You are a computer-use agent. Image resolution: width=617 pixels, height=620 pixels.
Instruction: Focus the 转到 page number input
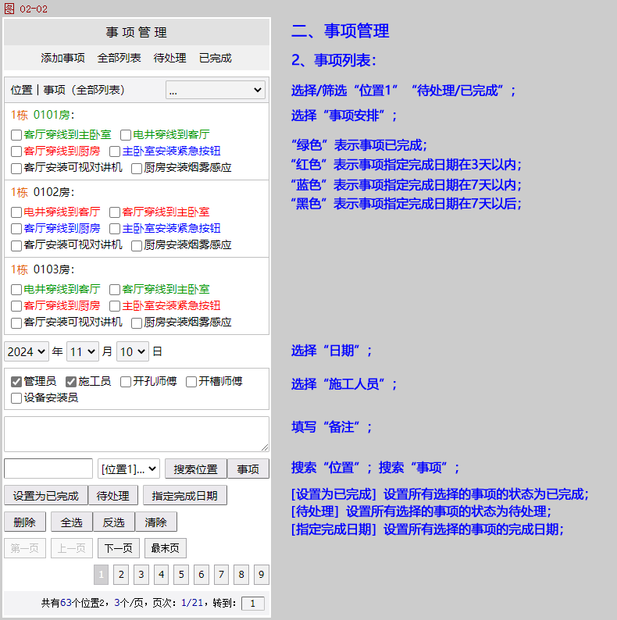point(253,604)
